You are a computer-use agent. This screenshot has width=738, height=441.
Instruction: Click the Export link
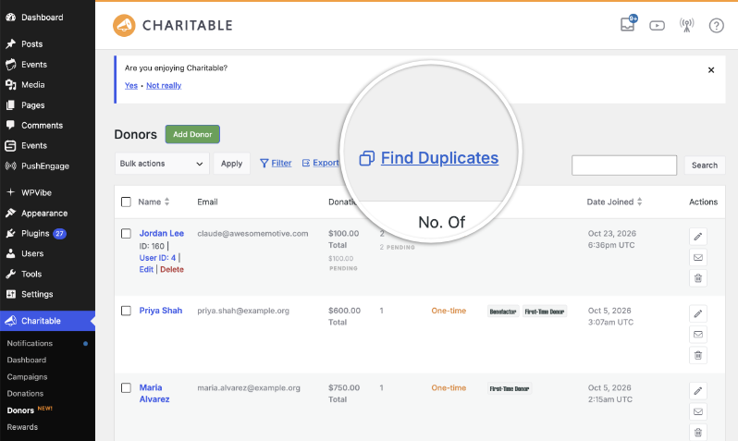tap(321, 163)
